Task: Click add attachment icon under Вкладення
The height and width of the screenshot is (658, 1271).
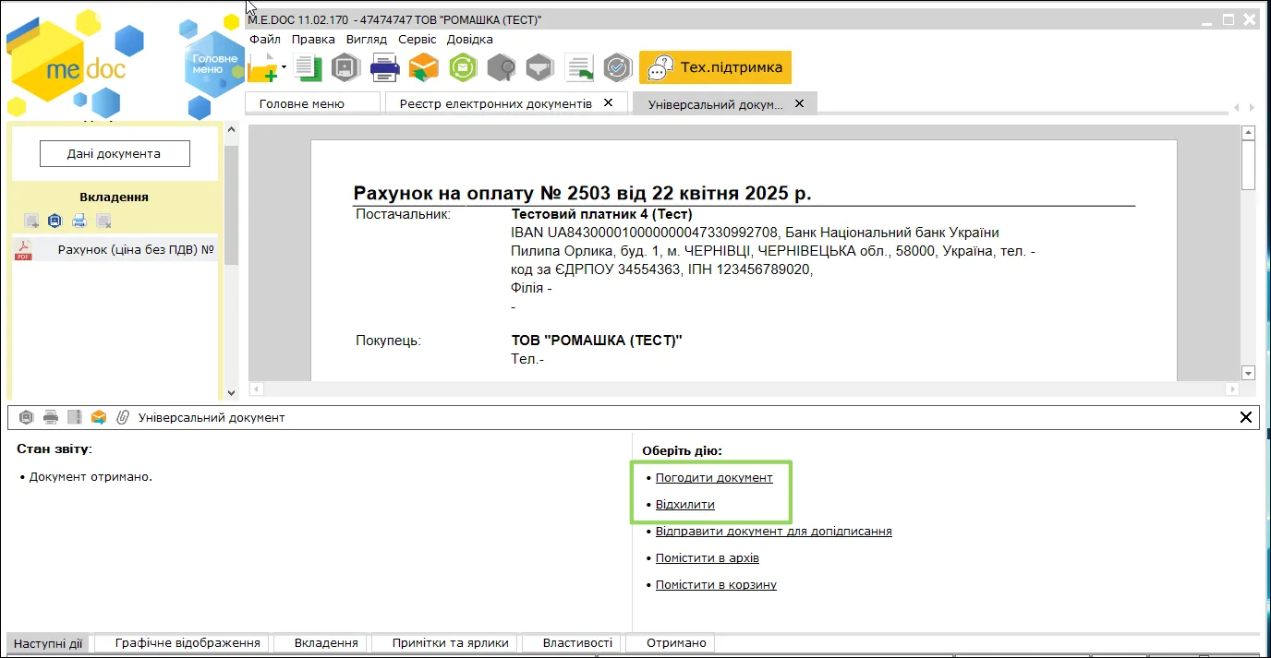Action: 31,221
